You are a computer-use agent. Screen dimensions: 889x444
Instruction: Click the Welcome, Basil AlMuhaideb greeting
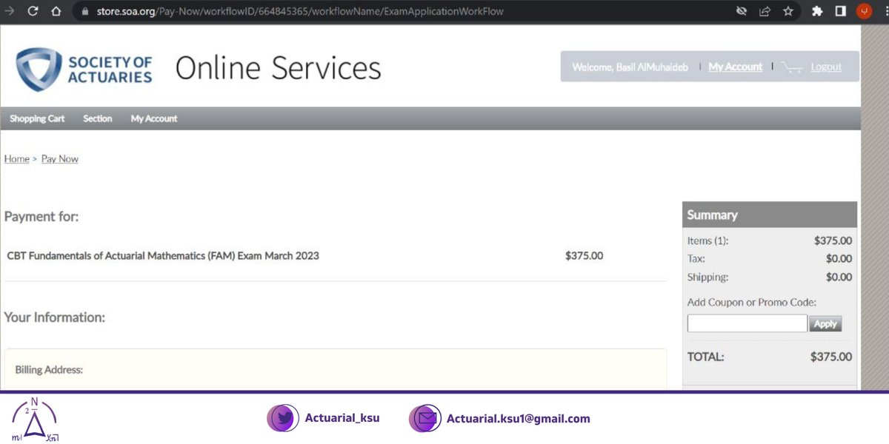pos(630,67)
